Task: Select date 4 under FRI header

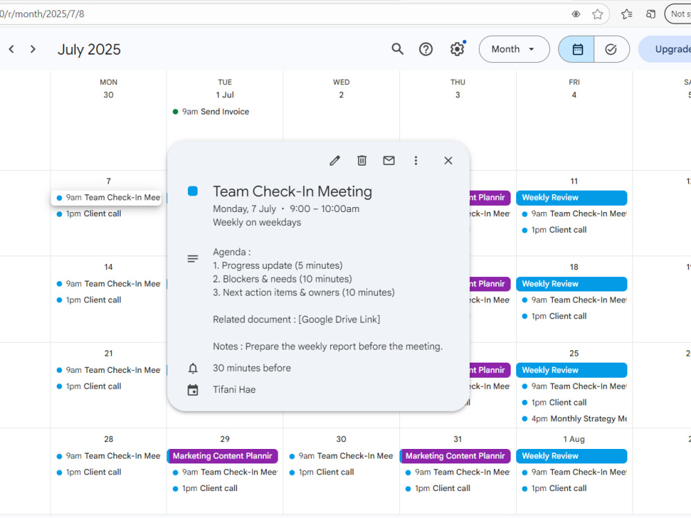Action: [x=574, y=95]
